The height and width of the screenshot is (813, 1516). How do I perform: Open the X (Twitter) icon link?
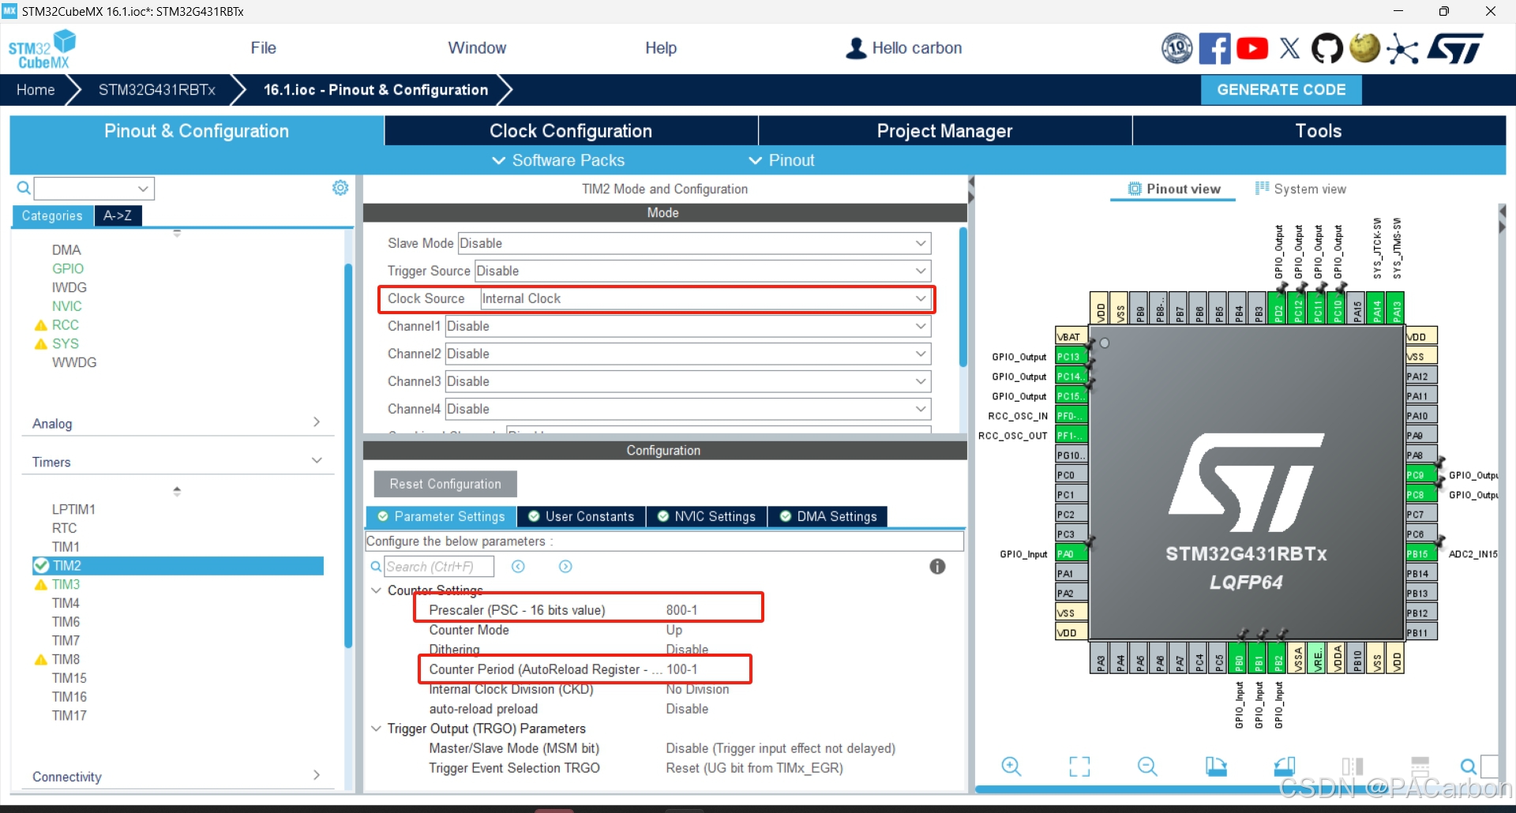click(x=1289, y=49)
